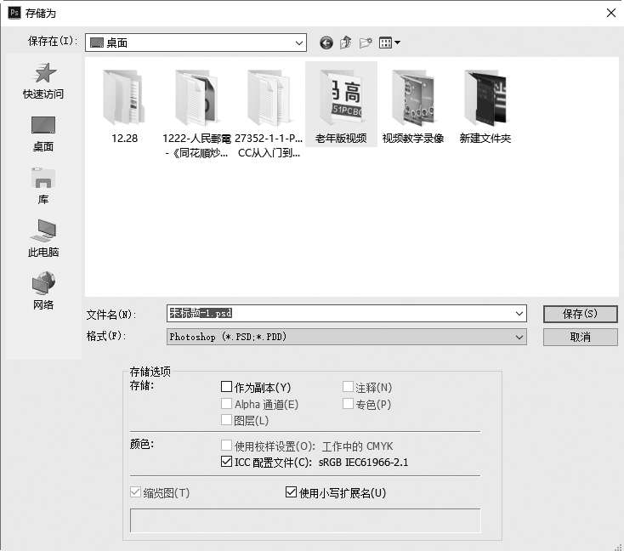Screen dimensions: 624x551
Task: Open the View menu icon
Action: coord(389,43)
